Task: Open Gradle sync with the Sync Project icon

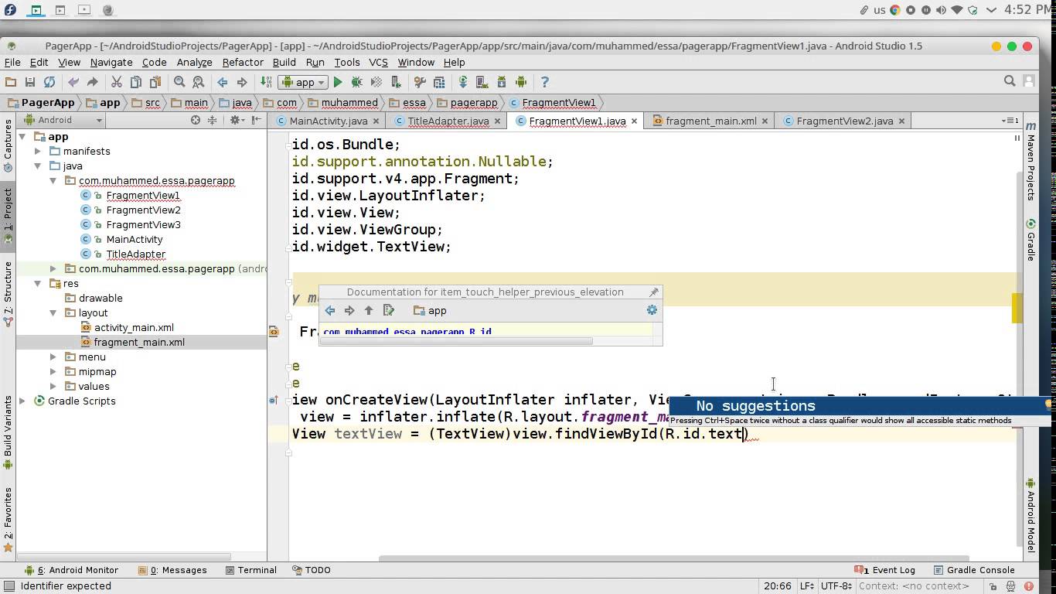Action: coord(463,82)
